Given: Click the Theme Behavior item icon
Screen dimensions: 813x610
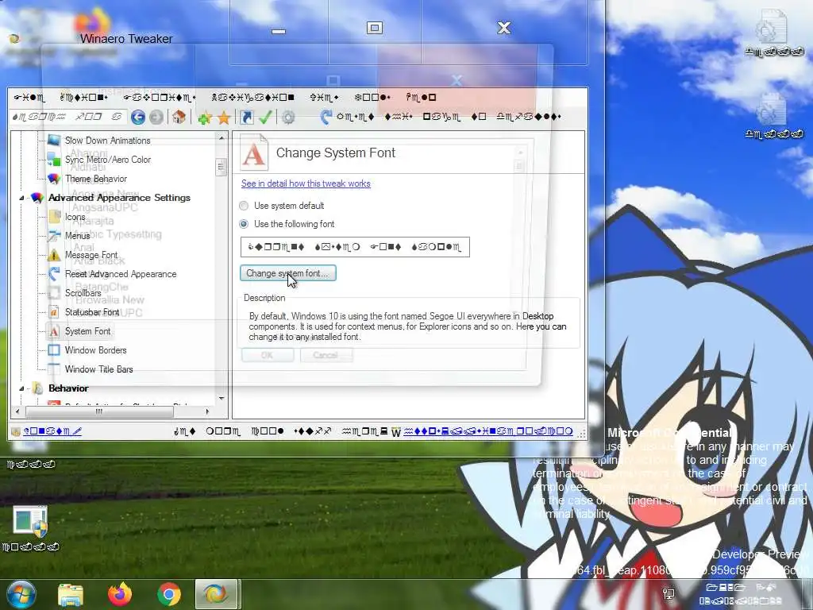Looking at the screenshot, I should click(x=54, y=179).
